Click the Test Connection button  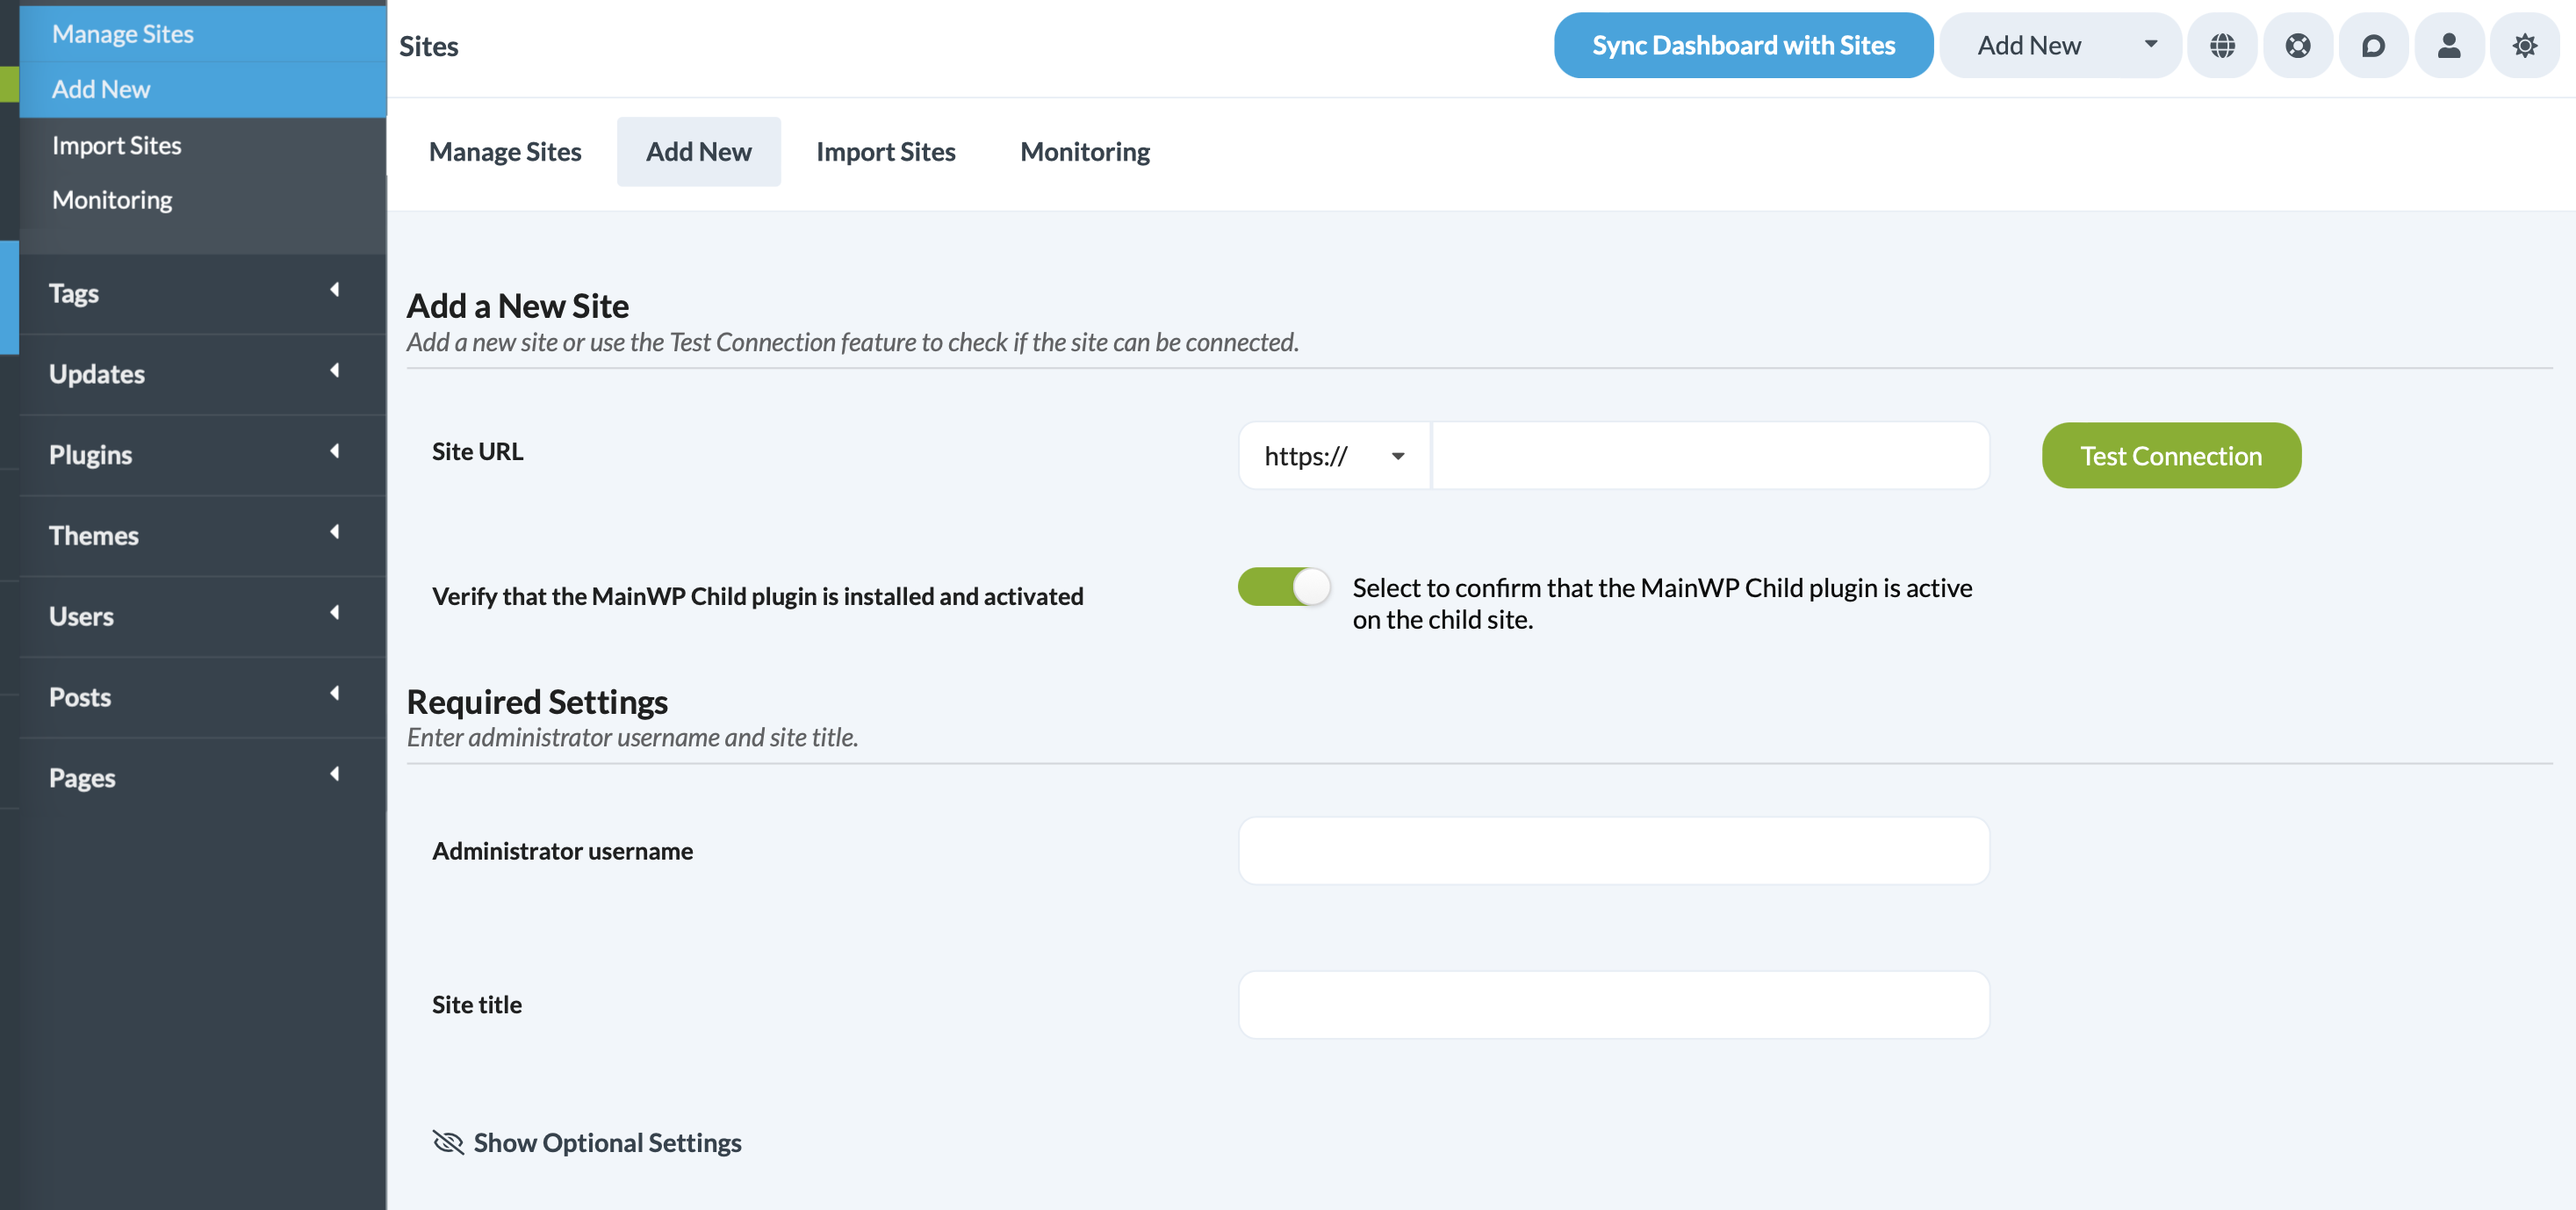(2170, 454)
